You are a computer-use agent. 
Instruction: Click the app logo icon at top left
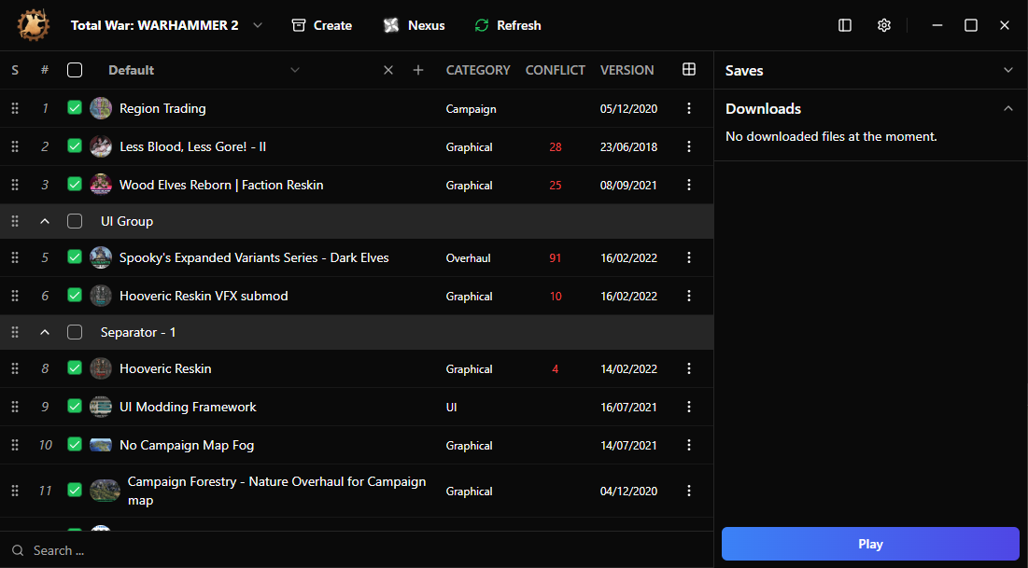(33, 25)
